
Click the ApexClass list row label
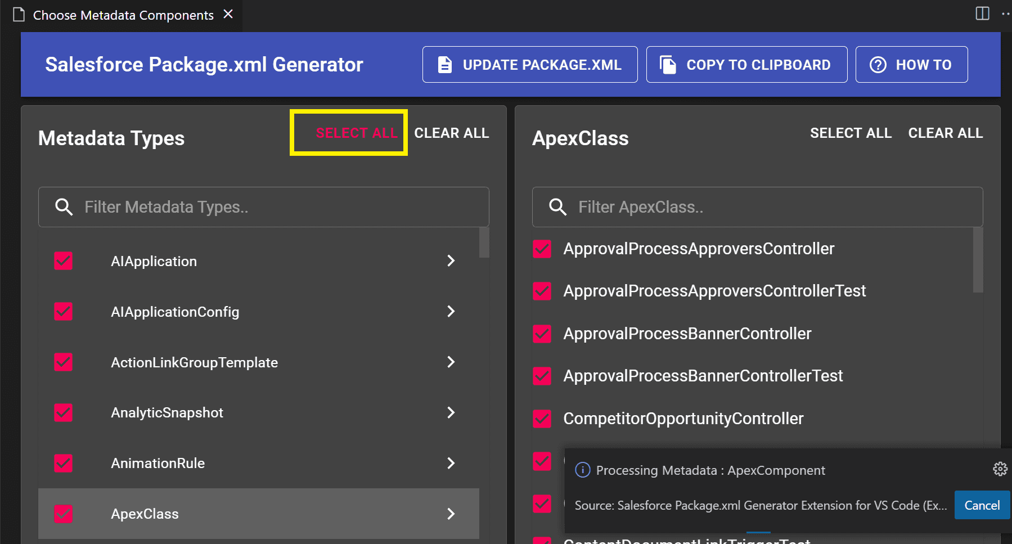[145, 514]
